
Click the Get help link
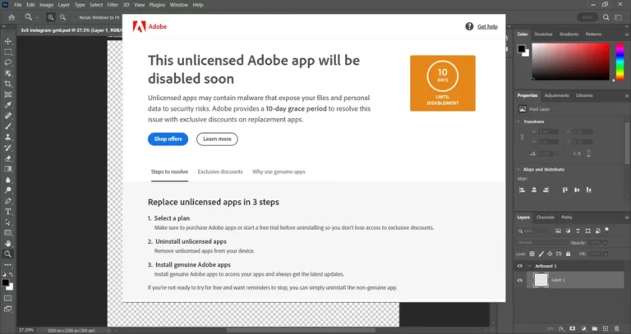(482, 26)
